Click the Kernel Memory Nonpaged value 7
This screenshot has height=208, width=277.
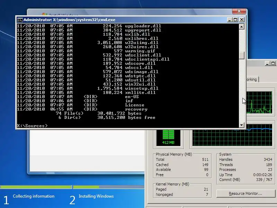pos(207,194)
